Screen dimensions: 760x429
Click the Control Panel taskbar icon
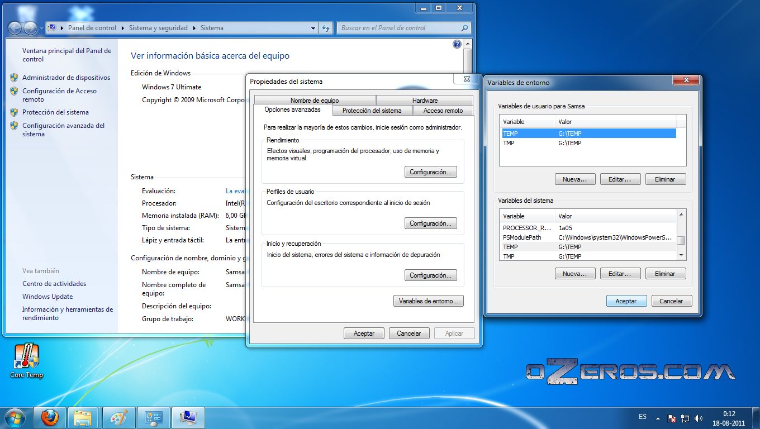point(153,417)
